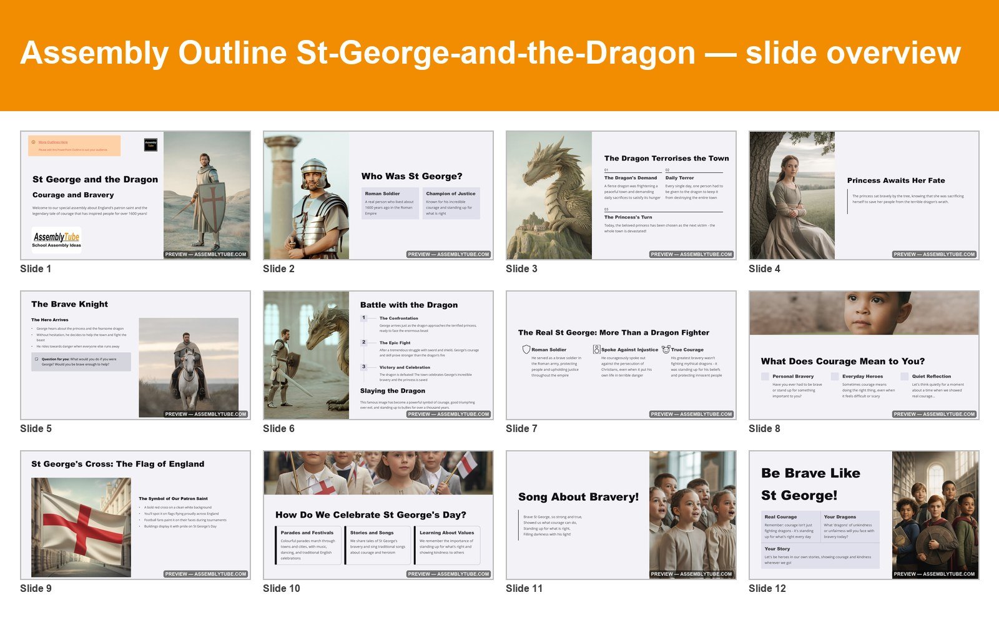Screen dimensions: 999x630
Task: Select the Be Brave Like St George slide
Action: pyautogui.click(x=864, y=515)
